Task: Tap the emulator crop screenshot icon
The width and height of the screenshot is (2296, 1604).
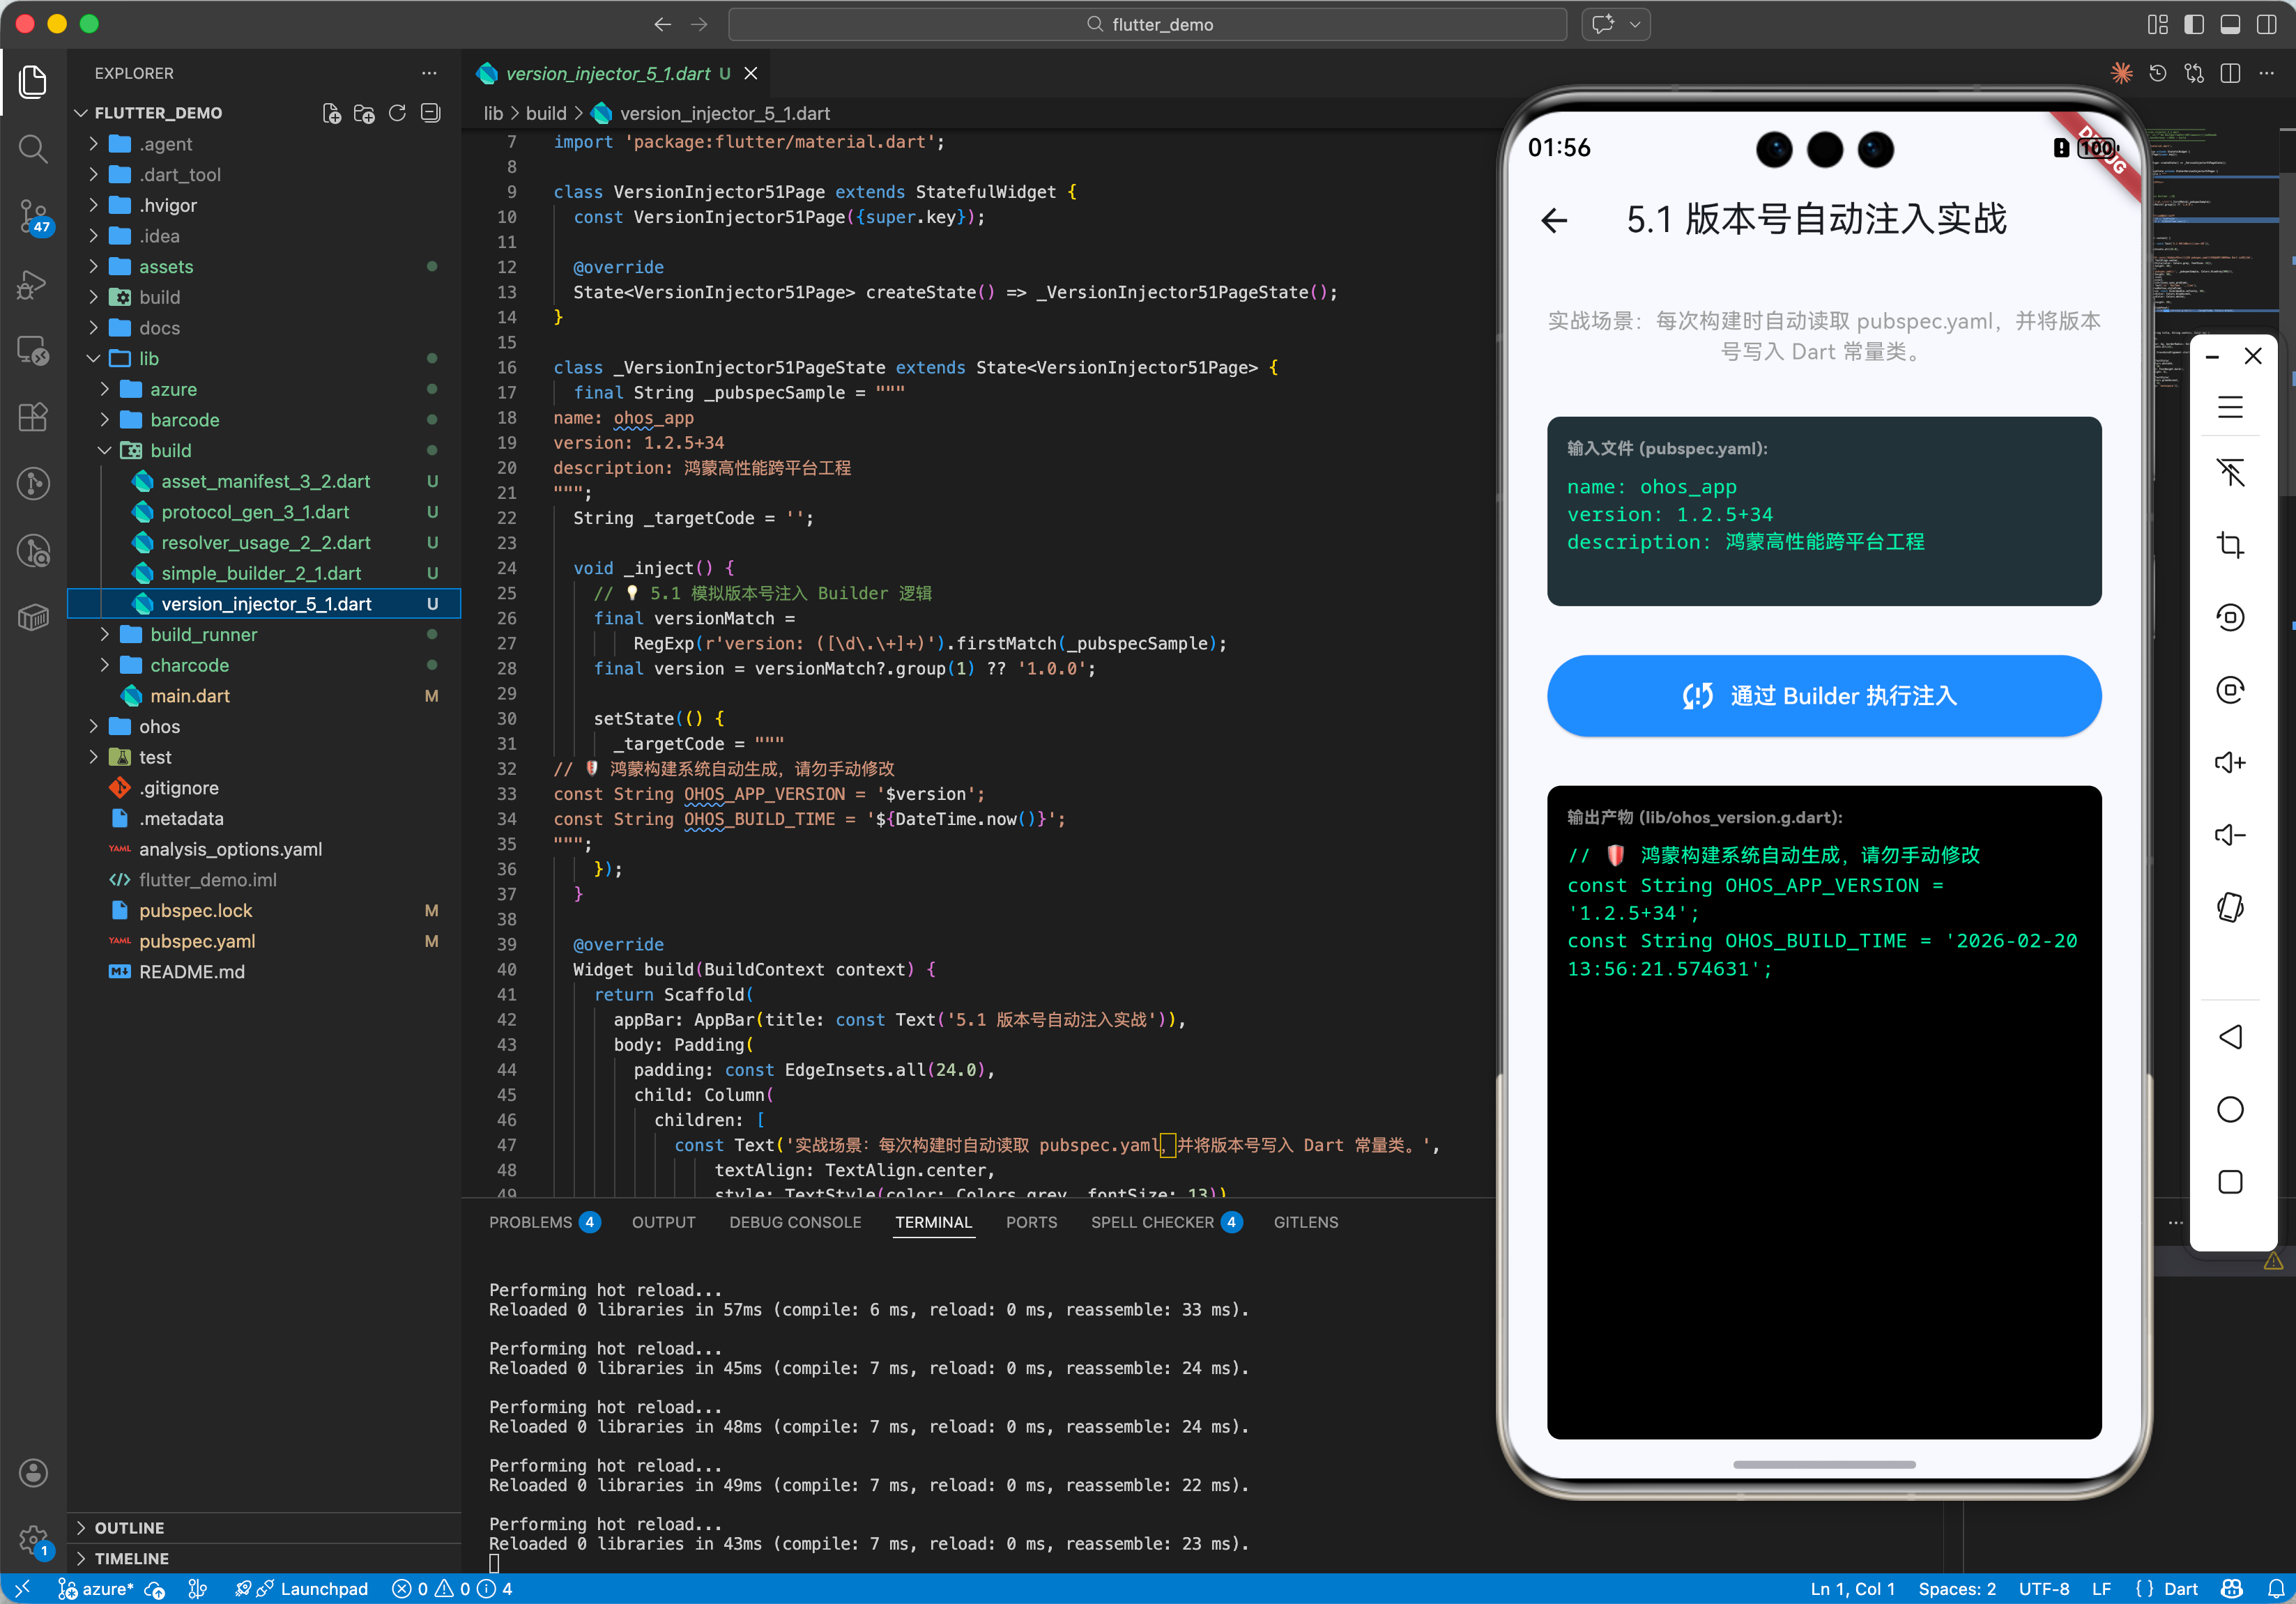Action: point(2230,545)
